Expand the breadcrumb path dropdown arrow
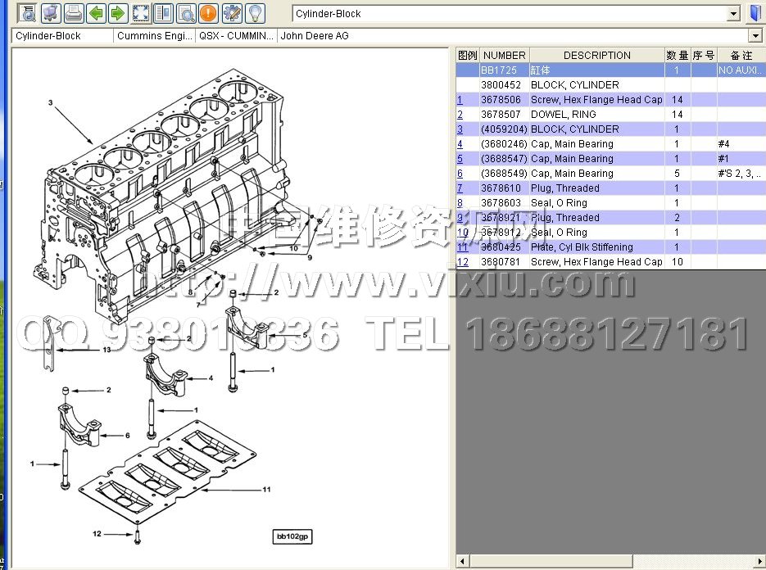 click(755, 36)
